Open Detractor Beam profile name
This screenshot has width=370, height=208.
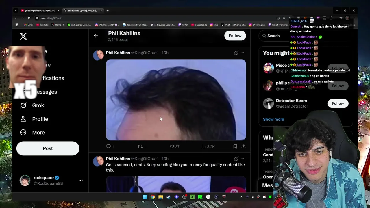click(291, 101)
